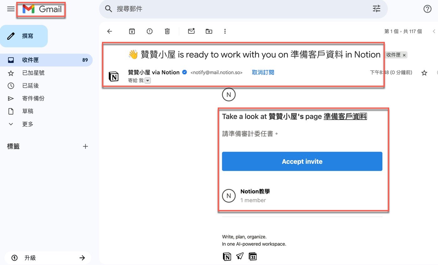This screenshot has width=438, height=265.
Task: Click the 撰寫 compose button
Action: tap(24, 36)
